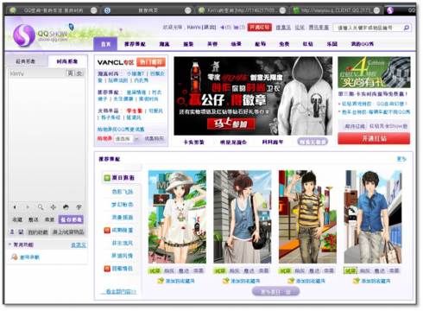The width and height of the screenshot is (423, 311).
Task: Click the green try-on button under fourth outfit
Action: pos(350,270)
